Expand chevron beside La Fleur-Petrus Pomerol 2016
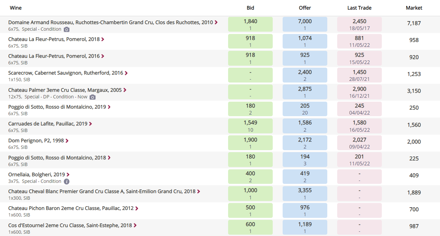 [x=103, y=56]
